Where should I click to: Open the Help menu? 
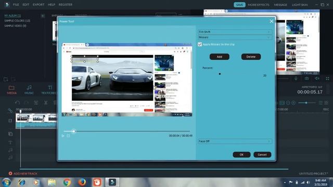click(x=52, y=5)
